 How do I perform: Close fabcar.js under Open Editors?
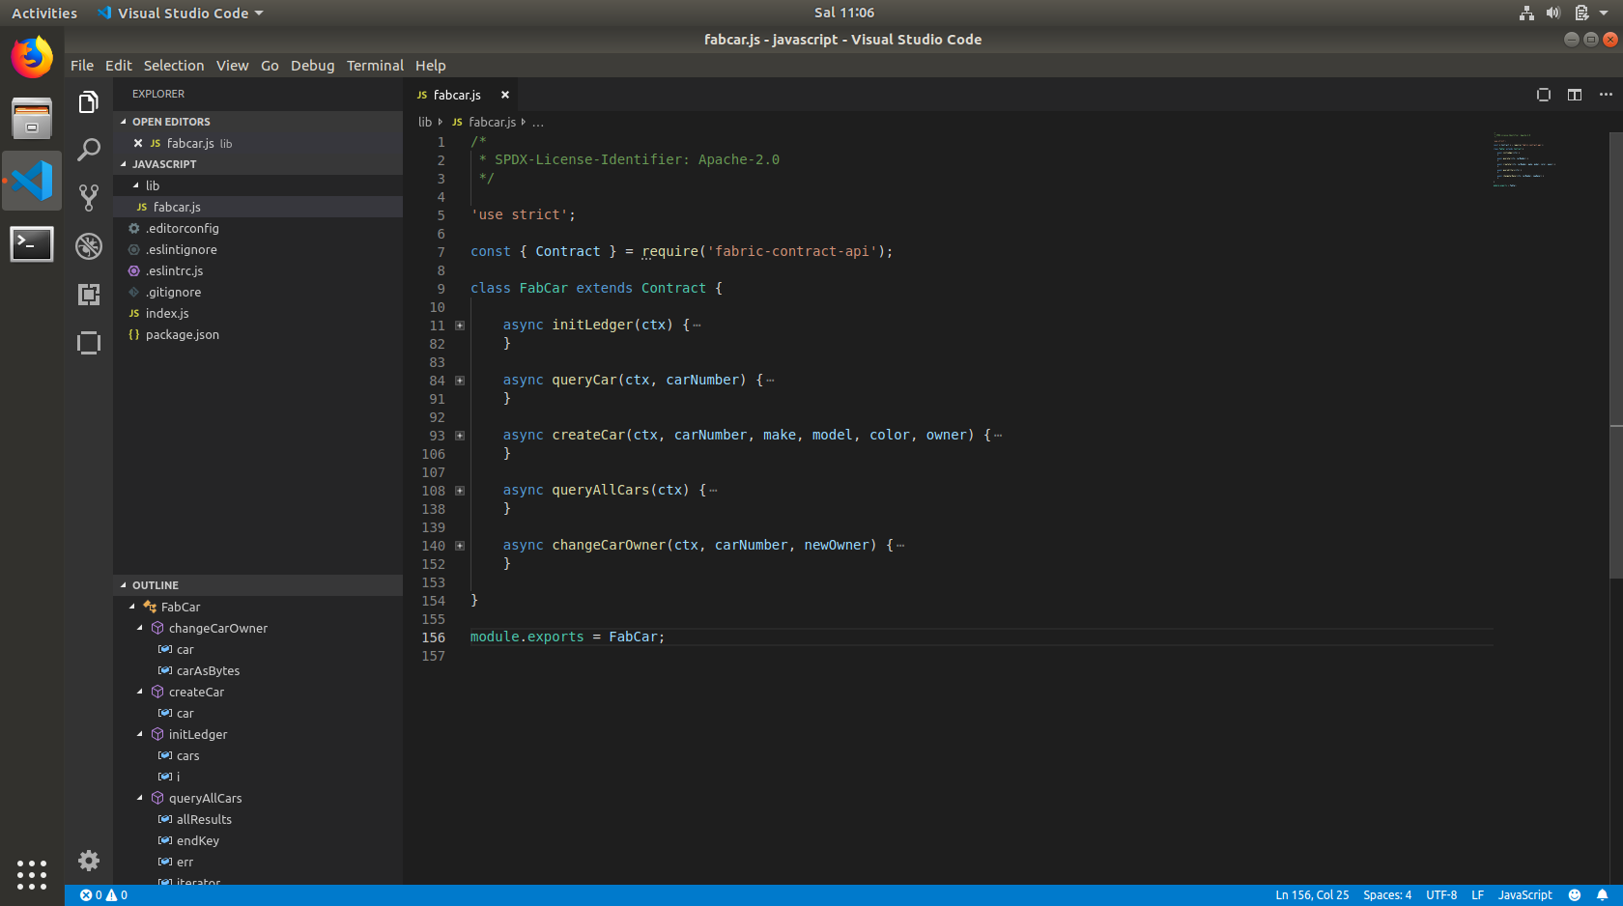[138, 143]
